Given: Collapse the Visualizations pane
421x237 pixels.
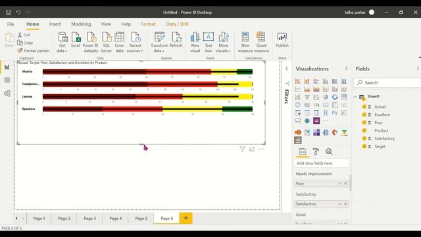Looking at the screenshot, I should (x=346, y=68).
